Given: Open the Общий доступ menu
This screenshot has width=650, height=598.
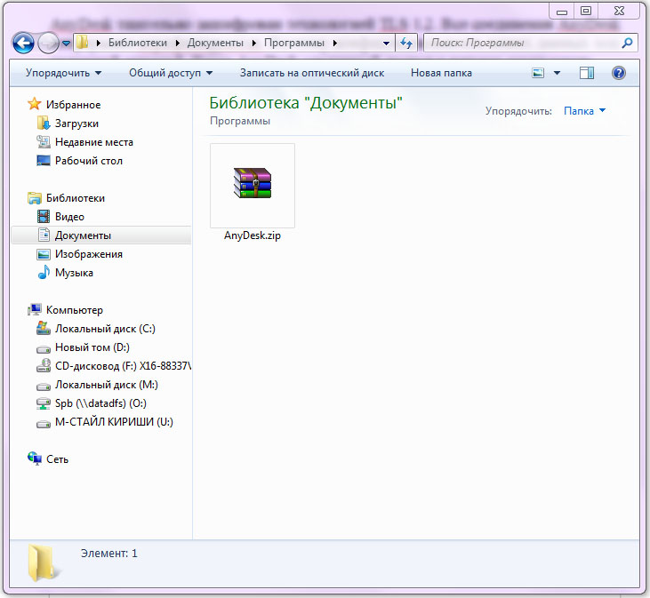Looking at the screenshot, I should [x=171, y=73].
